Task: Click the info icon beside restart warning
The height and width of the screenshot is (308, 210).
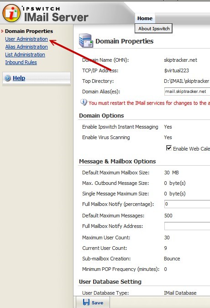Action: pyautogui.click(x=84, y=102)
